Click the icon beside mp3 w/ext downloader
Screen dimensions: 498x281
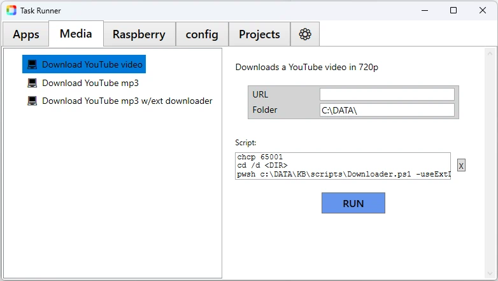(32, 101)
